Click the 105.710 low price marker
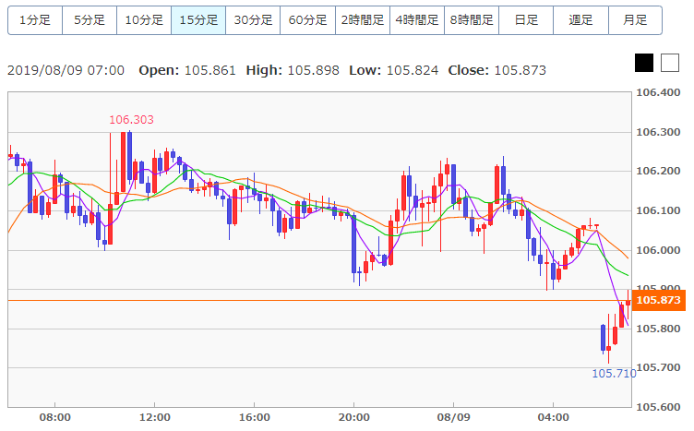 [614, 373]
